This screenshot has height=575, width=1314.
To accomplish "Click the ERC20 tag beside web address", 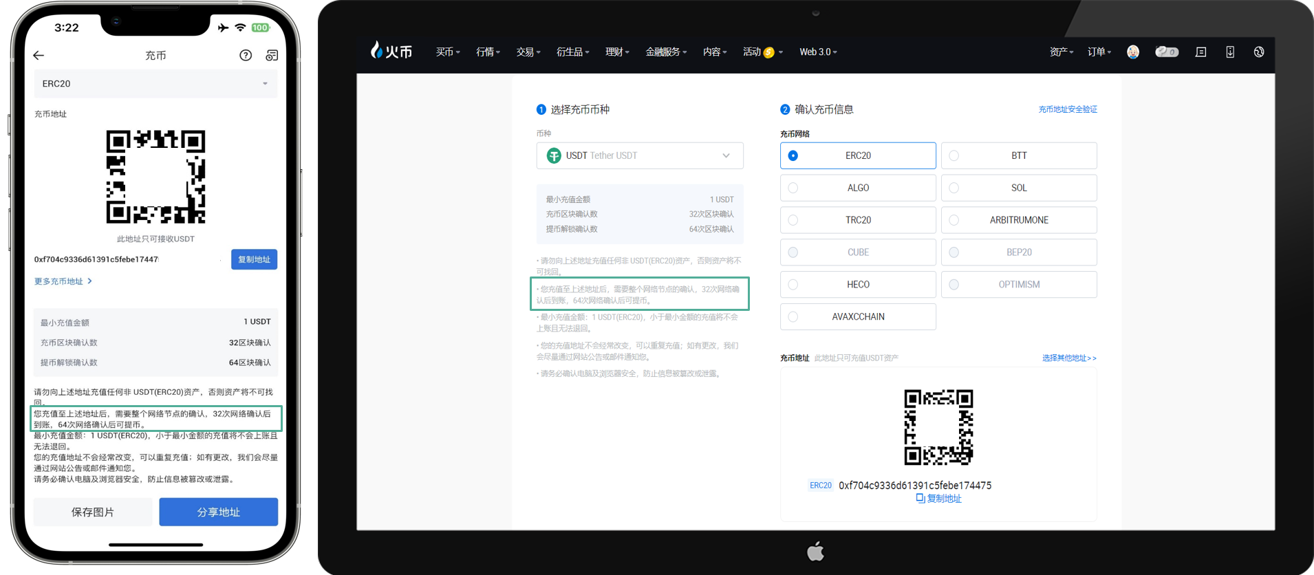I will click(x=820, y=486).
